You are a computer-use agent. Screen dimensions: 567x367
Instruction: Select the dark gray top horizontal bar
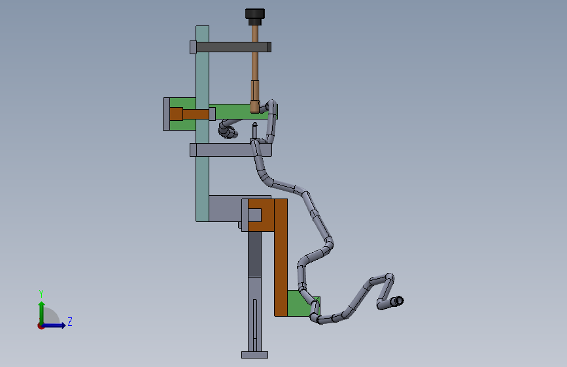point(233,47)
